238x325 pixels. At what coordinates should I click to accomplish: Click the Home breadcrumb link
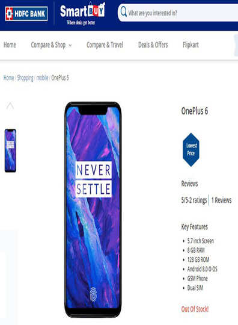[8, 78]
